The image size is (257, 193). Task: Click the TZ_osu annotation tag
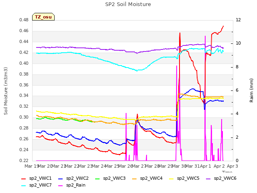pos(43,17)
